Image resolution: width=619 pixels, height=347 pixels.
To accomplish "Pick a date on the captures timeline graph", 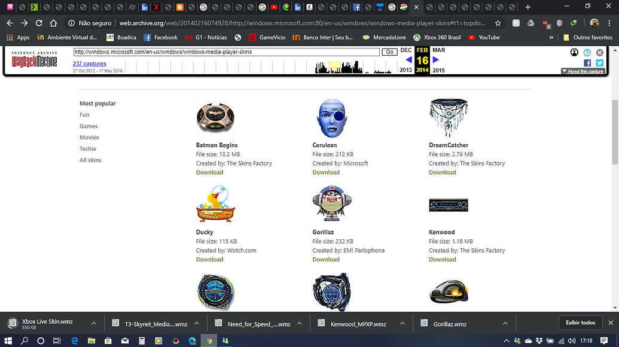I will point(335,68).
